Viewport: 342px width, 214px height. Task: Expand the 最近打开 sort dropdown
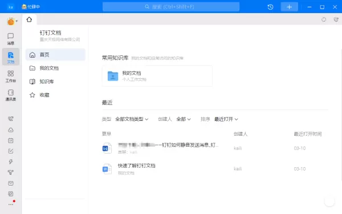(226, 119)
